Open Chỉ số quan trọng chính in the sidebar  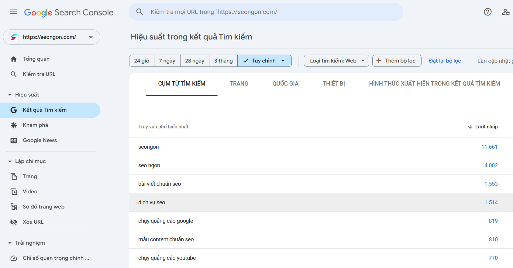[x=50, y=258]
